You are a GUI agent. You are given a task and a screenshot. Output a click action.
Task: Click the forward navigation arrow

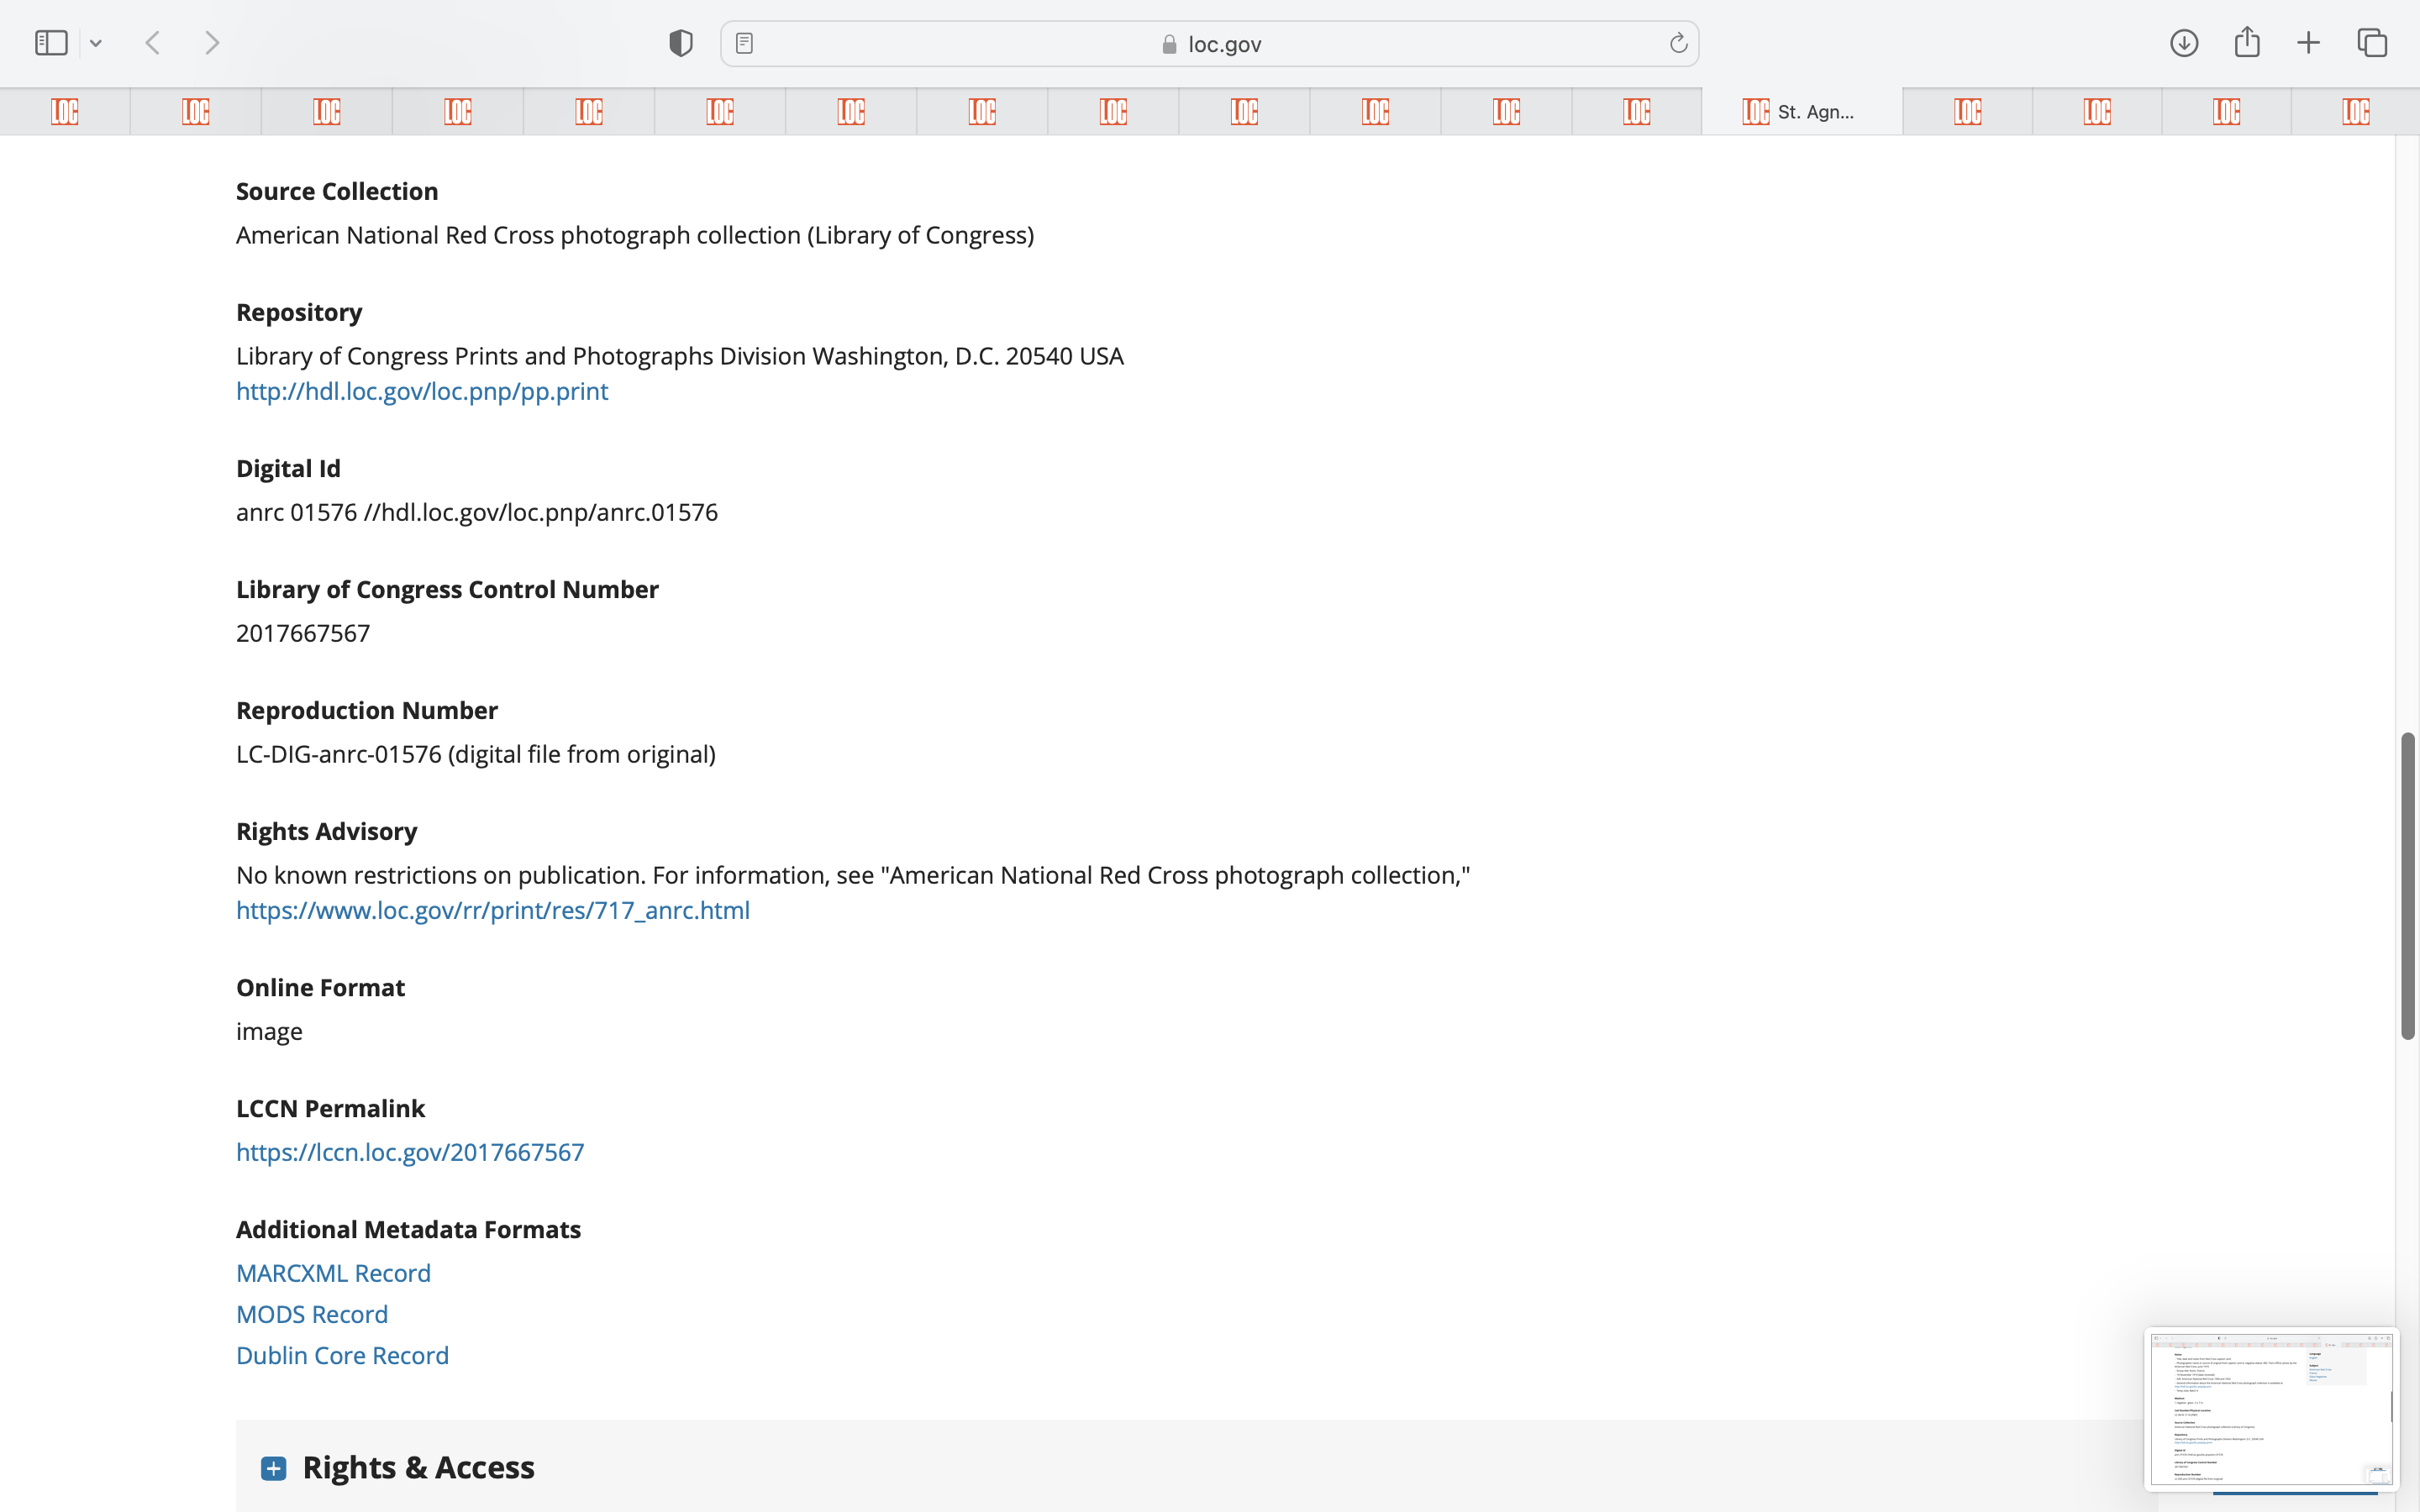212,43
